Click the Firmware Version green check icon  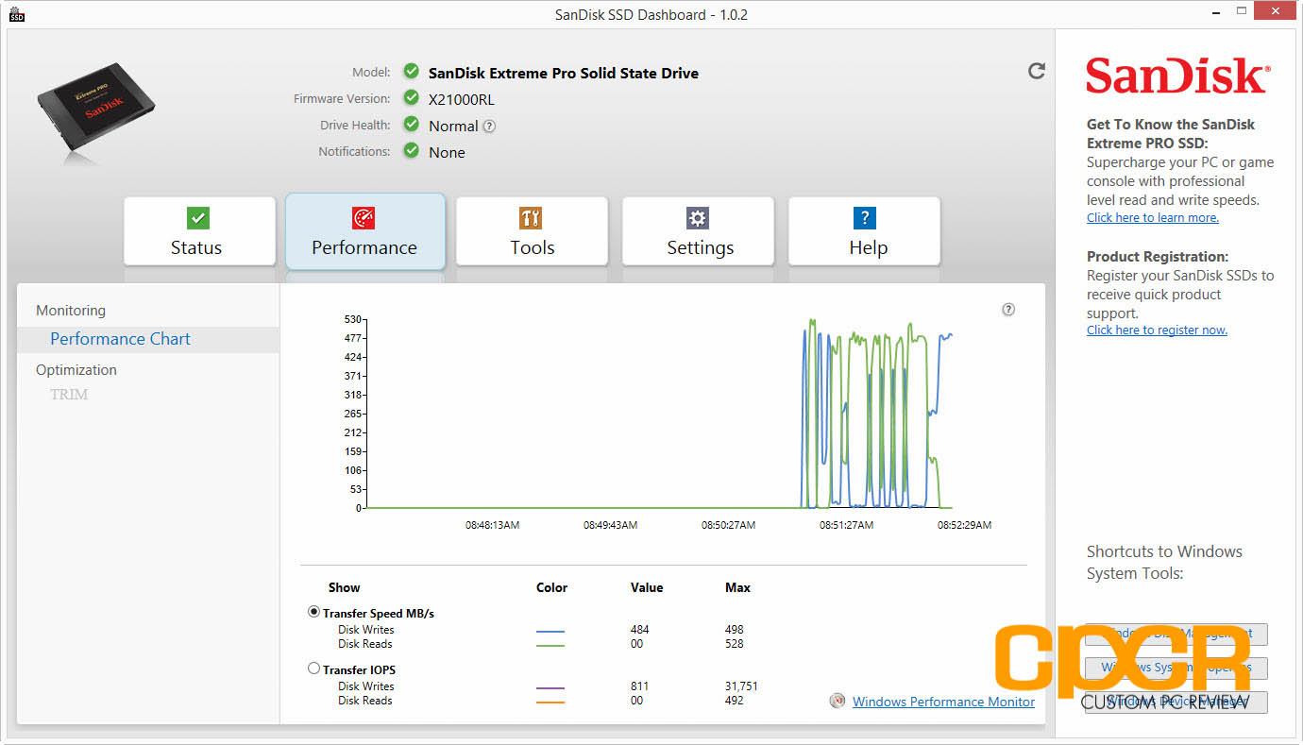point(411,97)
